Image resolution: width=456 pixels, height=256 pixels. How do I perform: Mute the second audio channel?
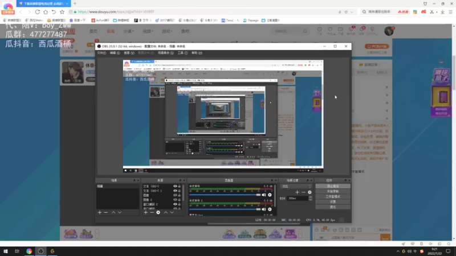click(264, 209)
